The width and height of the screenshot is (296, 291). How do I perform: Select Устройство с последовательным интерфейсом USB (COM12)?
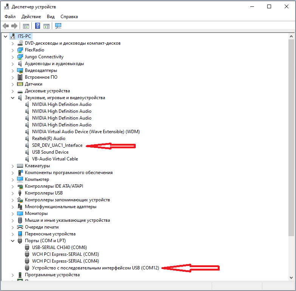point(96,268)
